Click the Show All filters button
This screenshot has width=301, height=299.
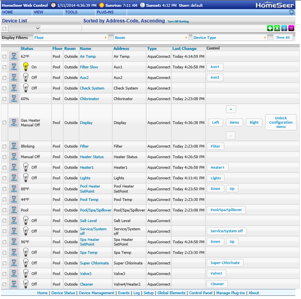[283, 37]
